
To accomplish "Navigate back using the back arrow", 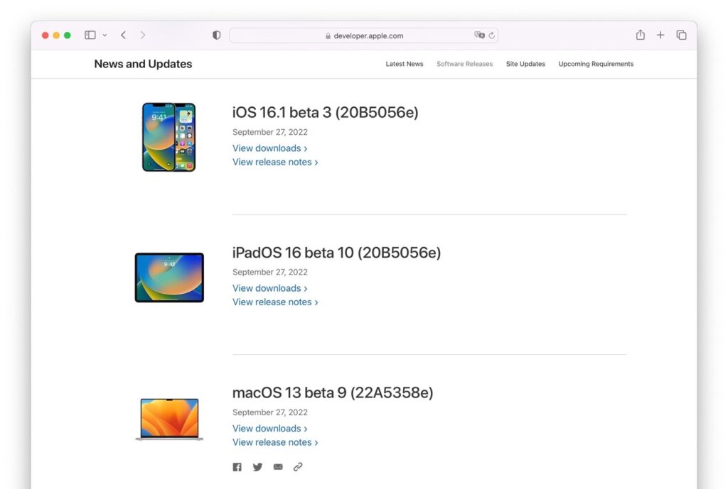I will pos(122,34).
